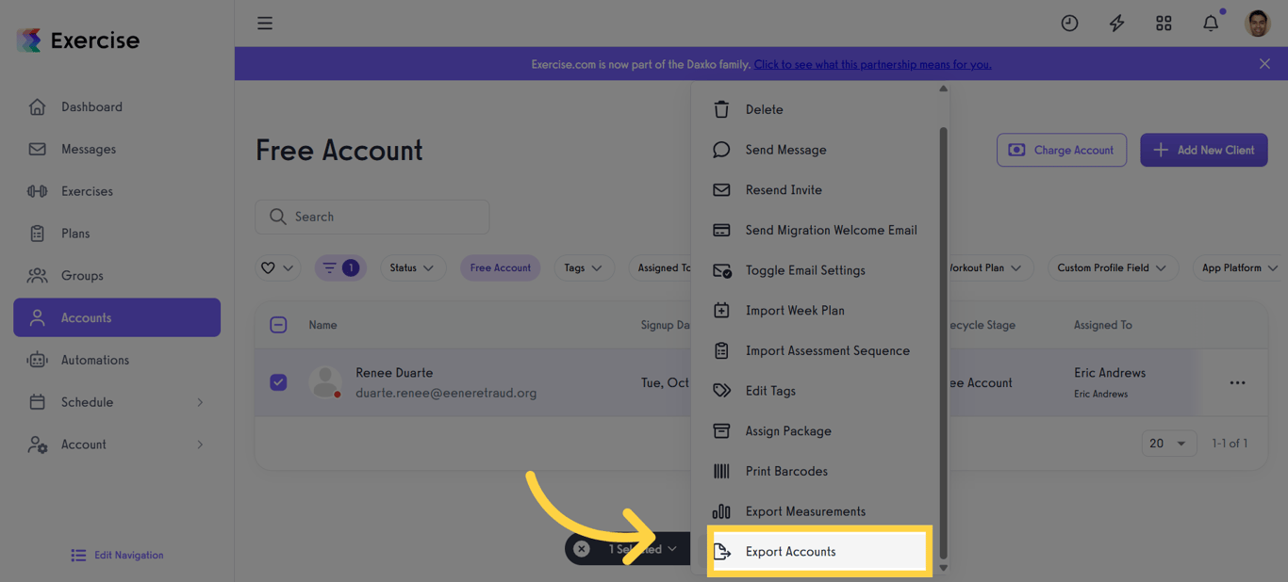Viewport: 1288px width, 582px height.
Task: Select Toggle Email Settings from the menu
Action: click(805, 269)
